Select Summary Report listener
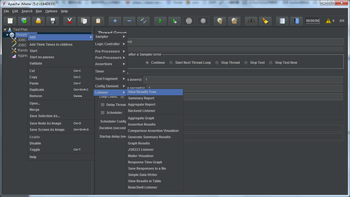This screenshot has width=350, height=197. [x=154, y=98]
